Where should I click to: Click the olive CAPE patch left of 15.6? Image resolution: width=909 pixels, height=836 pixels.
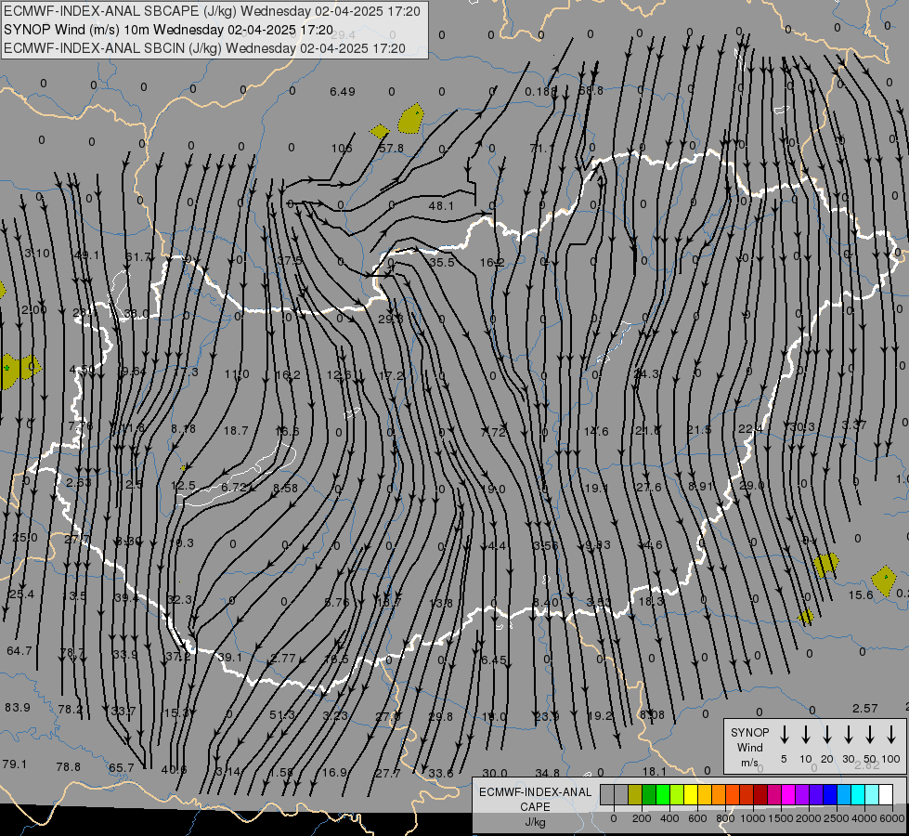826,565
